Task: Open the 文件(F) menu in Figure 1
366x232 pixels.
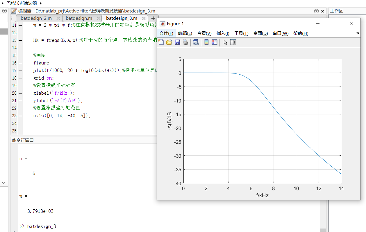Action: [x=166, y=33]
